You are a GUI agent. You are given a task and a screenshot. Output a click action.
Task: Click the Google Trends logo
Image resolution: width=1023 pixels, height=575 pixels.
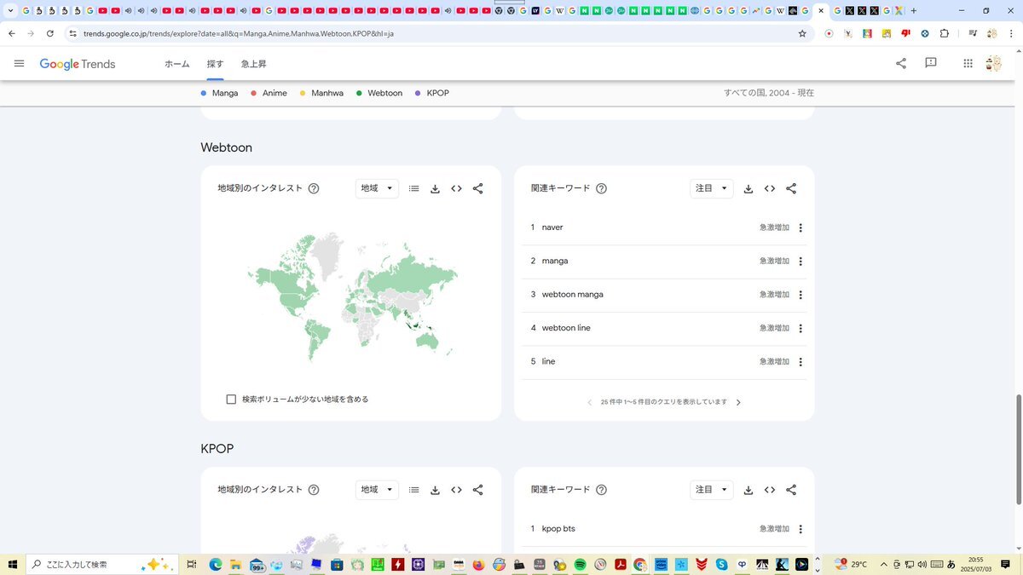(78, 64)
